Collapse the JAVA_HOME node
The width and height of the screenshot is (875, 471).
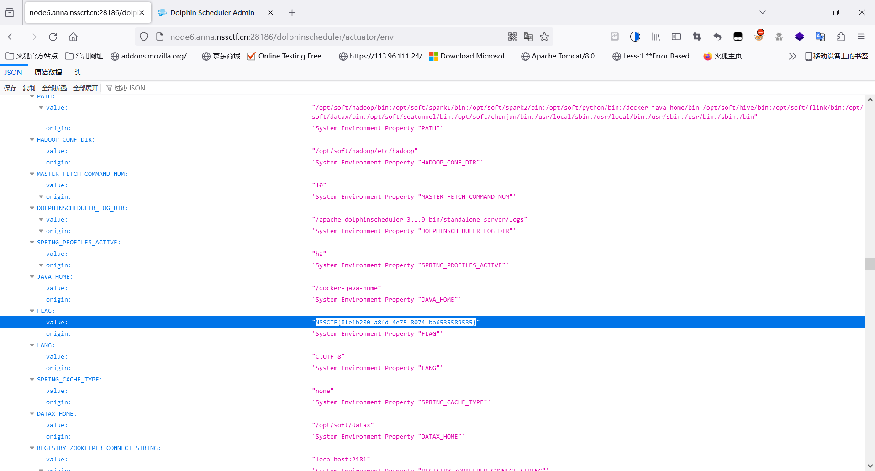point(32,277)
